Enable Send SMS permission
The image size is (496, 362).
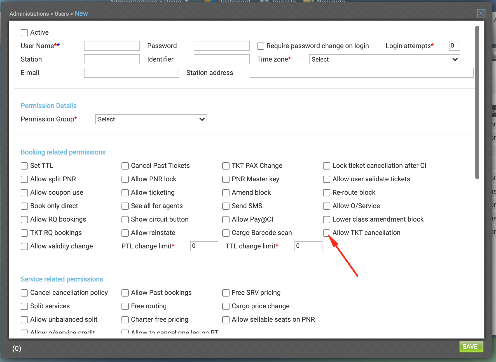coord(226,206)
